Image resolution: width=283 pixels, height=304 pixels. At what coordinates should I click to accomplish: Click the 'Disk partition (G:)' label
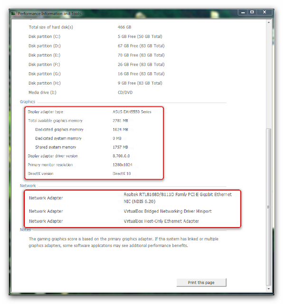(x=45, y=74)
